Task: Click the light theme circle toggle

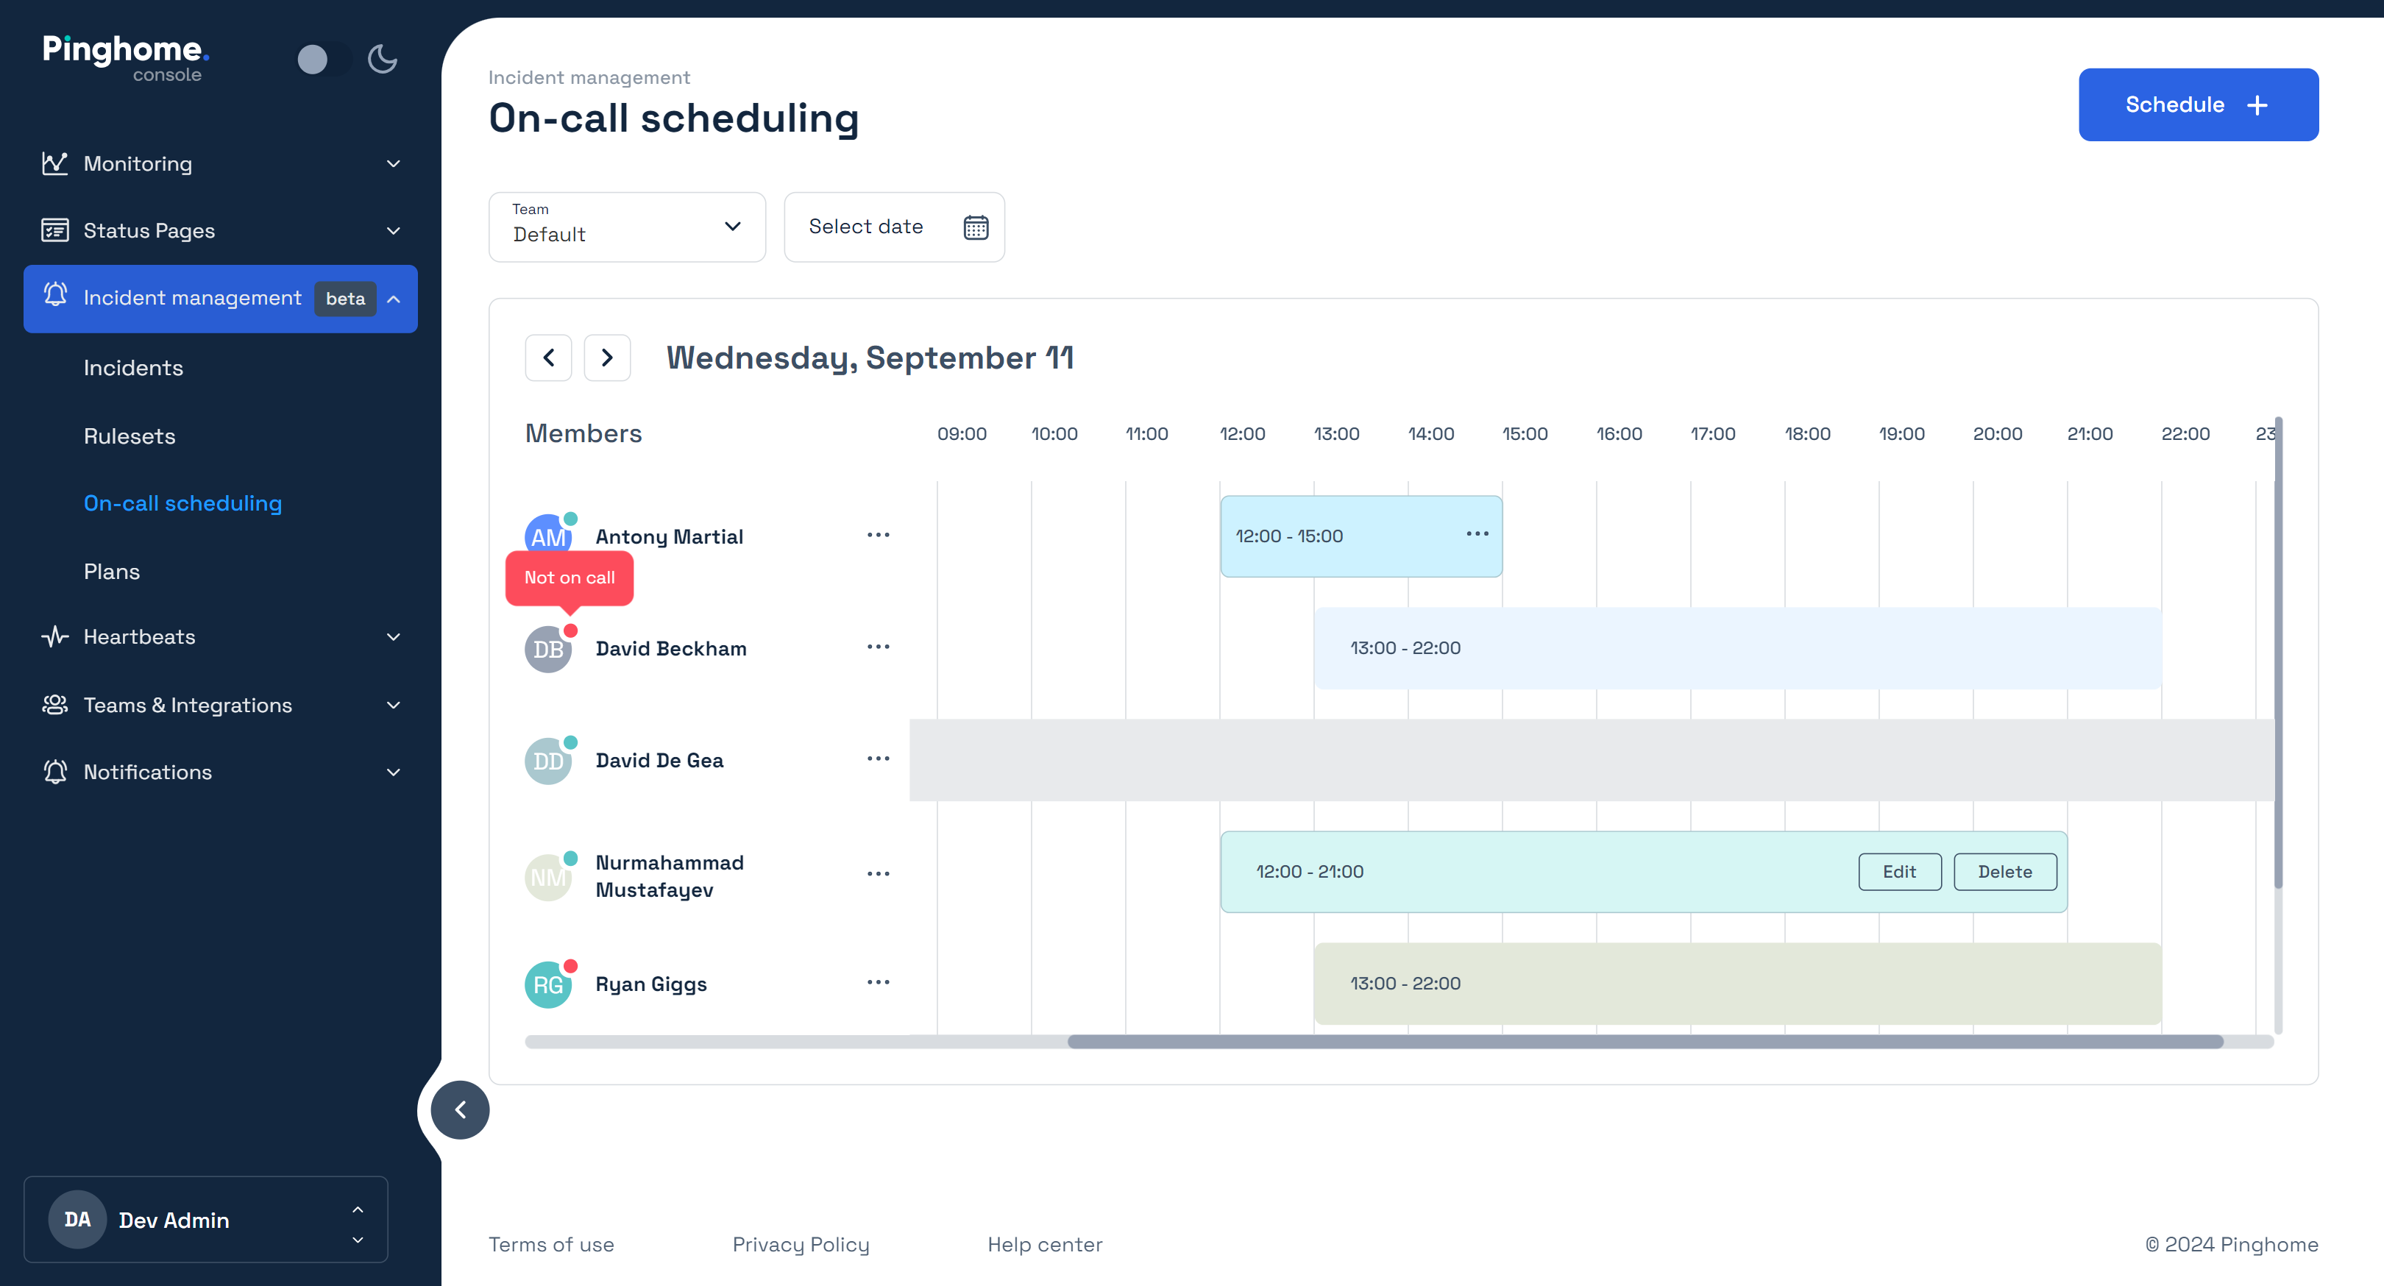Action: (313, 58)
